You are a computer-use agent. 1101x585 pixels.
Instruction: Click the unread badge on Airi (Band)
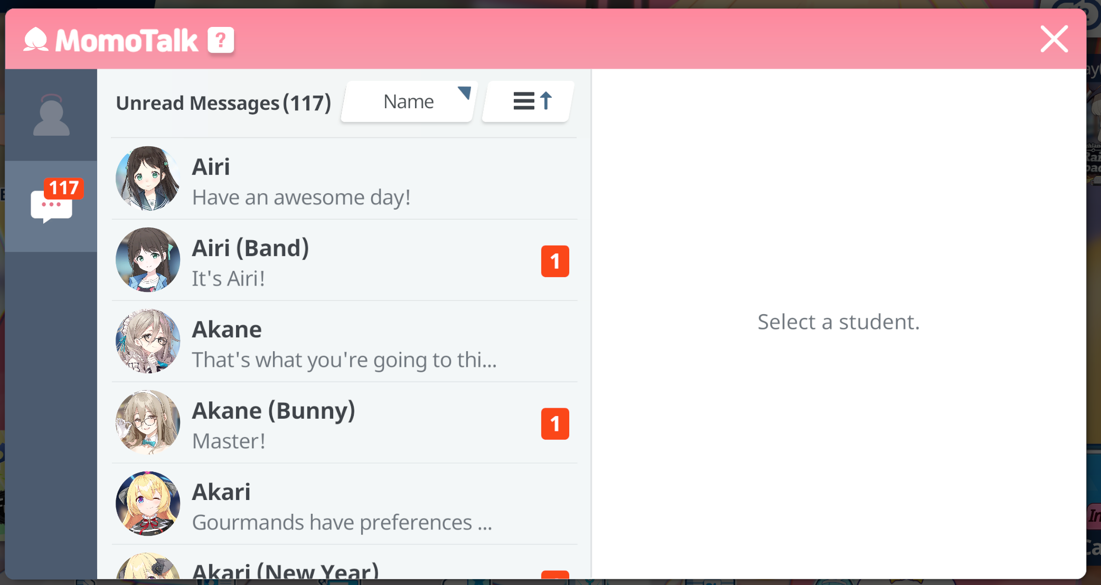[555, 261]
